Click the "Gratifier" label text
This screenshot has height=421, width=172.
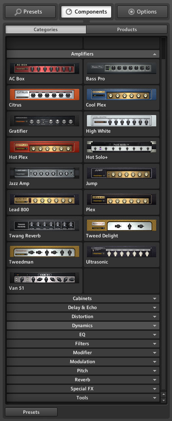tap(18, 131)
